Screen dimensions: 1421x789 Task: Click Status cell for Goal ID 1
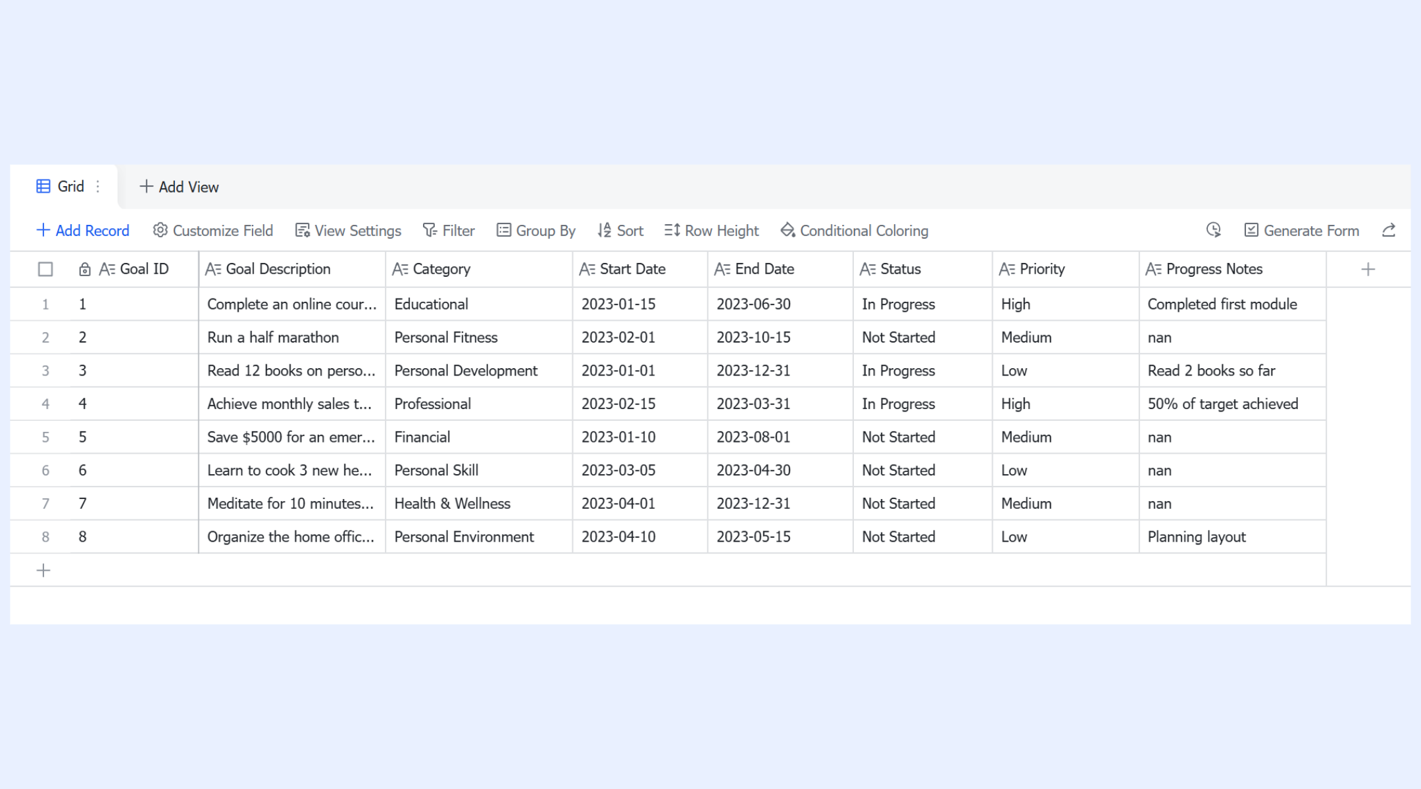coord(923,304)
